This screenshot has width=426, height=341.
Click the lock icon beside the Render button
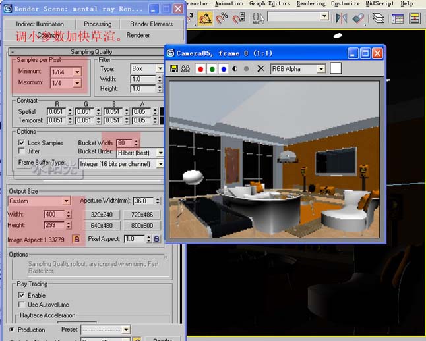(137, 339)
